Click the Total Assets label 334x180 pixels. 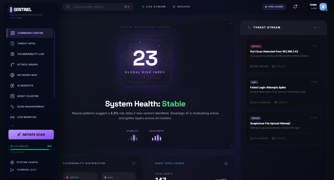tap(164, 174)
